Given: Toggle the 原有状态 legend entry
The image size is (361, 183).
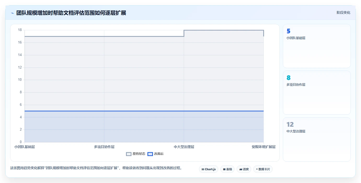Looking at the screenshot, I should [x=136, y=154].
